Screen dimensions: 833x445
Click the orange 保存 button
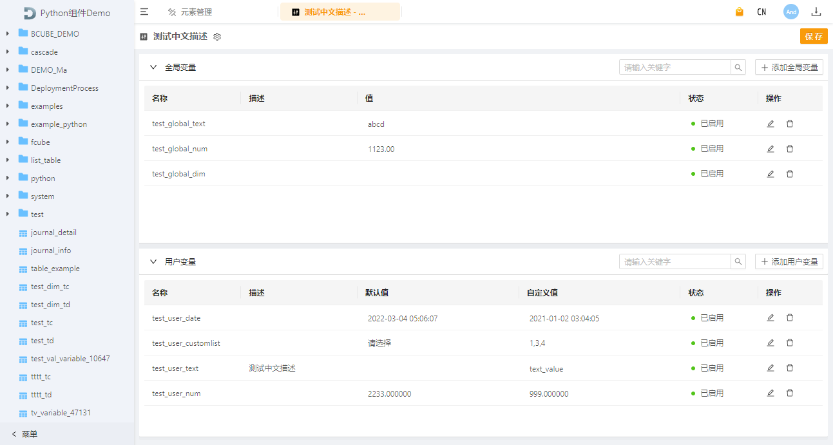point(814,36)
